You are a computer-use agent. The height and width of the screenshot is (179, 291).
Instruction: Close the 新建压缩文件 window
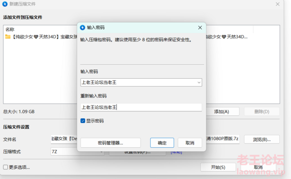pyautogui.click(x=277, y=4)
